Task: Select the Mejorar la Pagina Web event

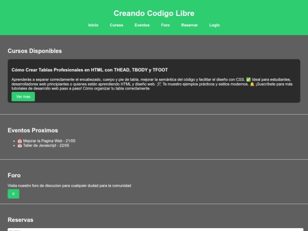Action: coord(46,141)
